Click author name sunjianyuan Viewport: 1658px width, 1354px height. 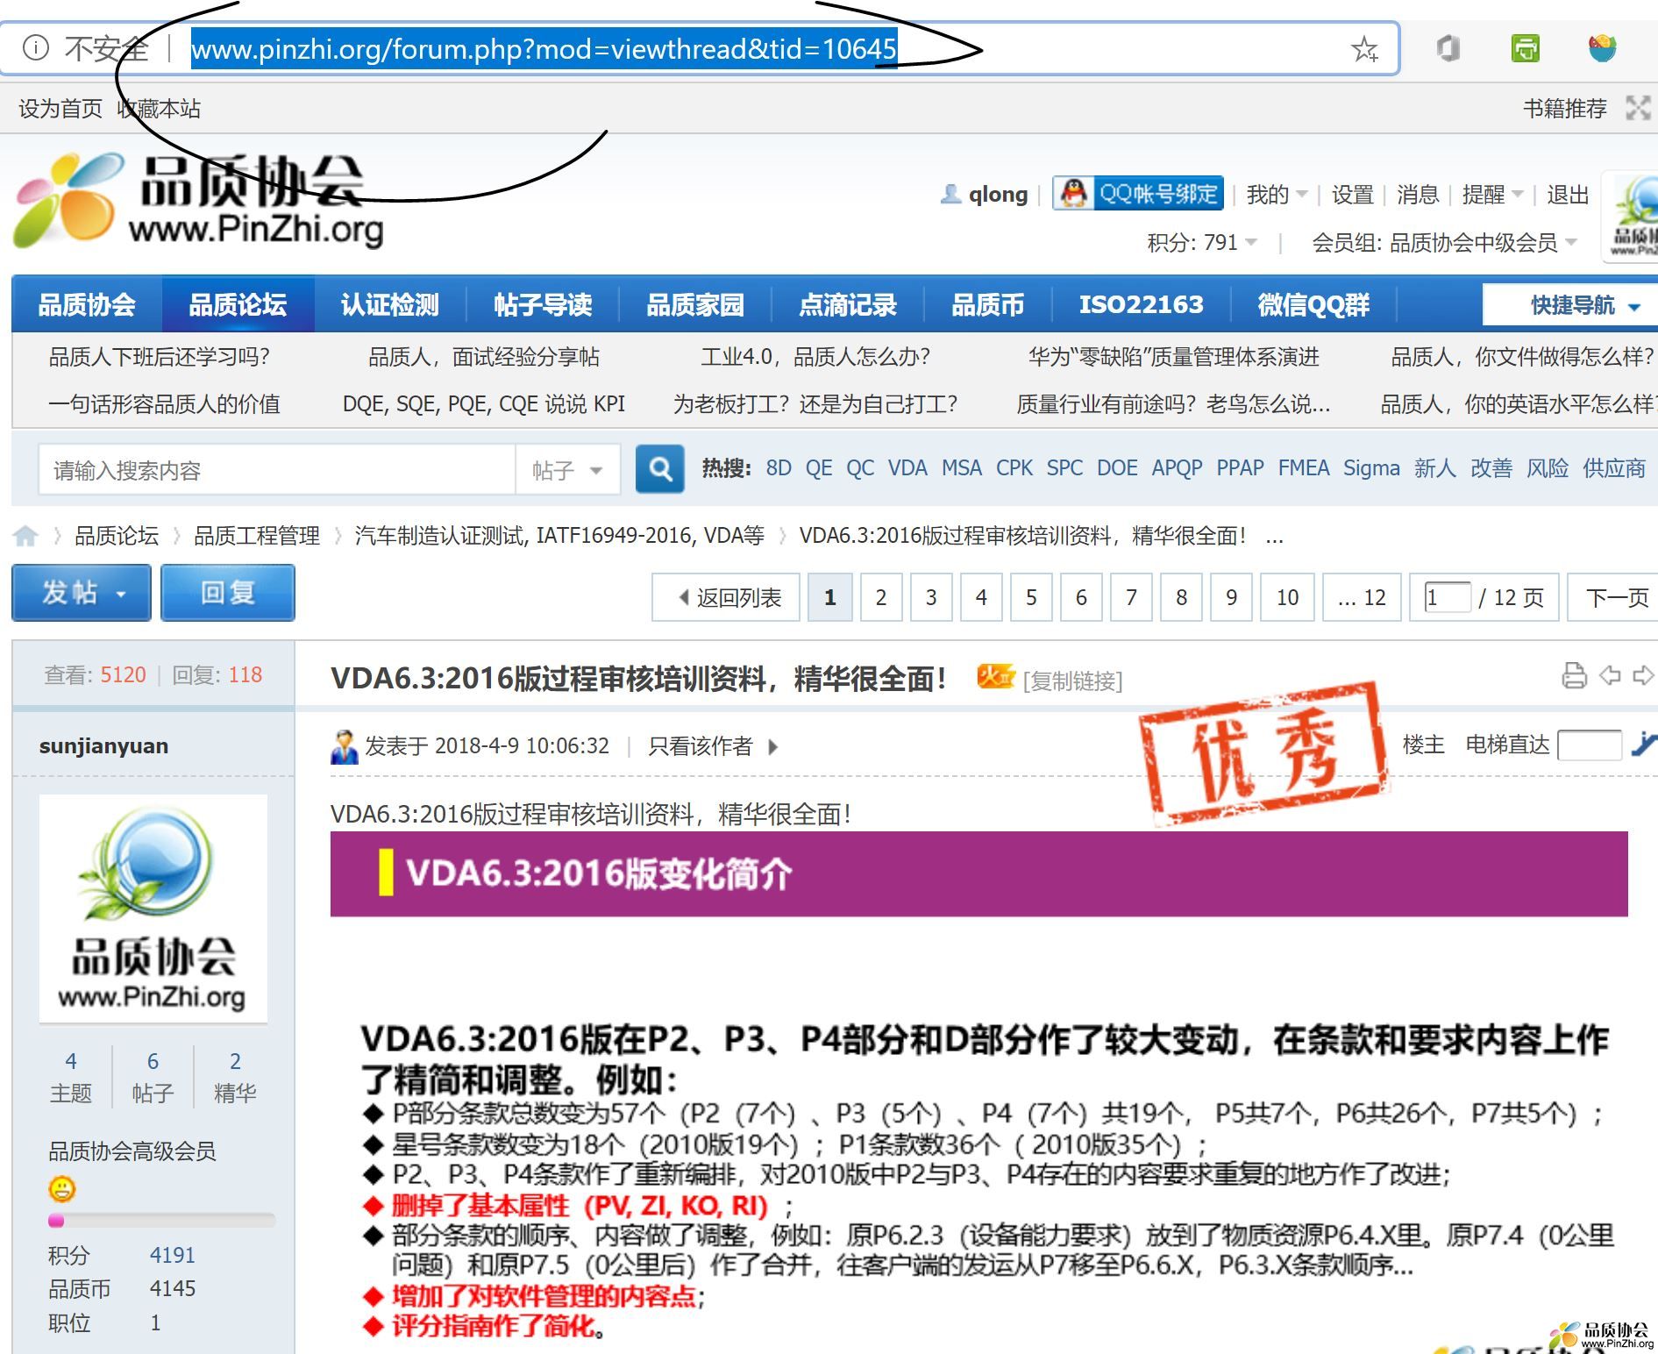point(104,746)
